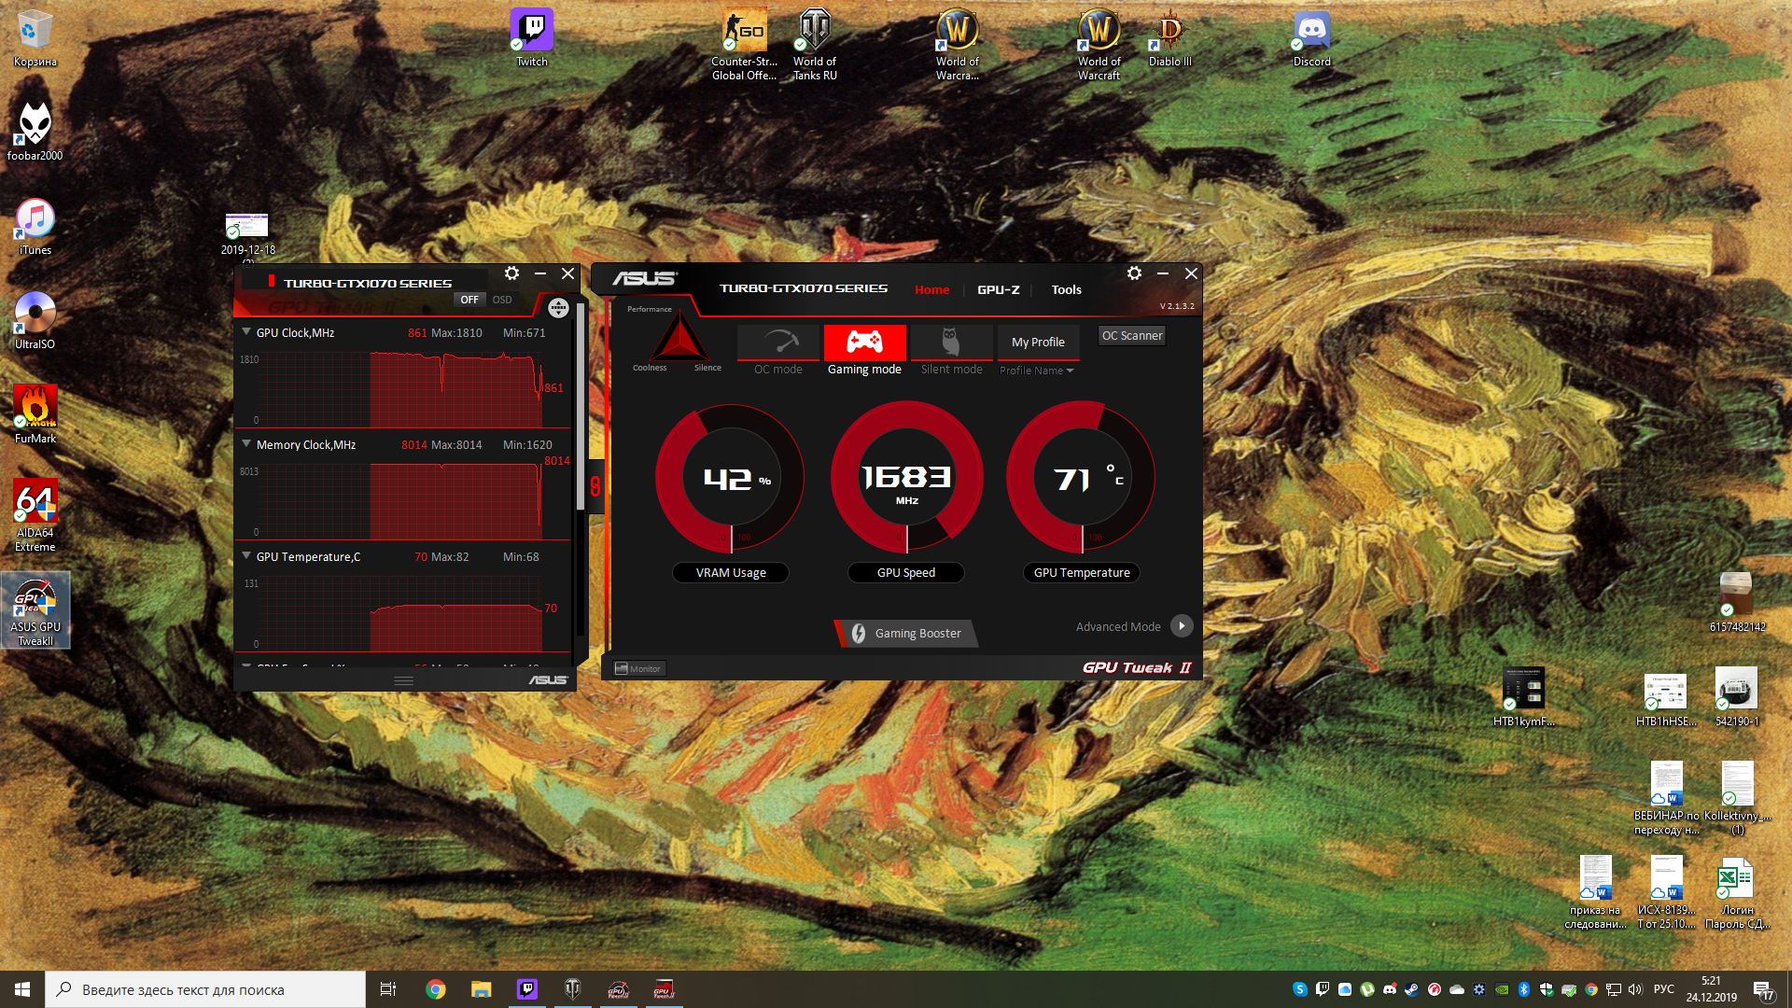The height and width of the screenshot is (1008, 1792).
Task: Collapse the GPU Clock graph
Action: coord(246,332)
